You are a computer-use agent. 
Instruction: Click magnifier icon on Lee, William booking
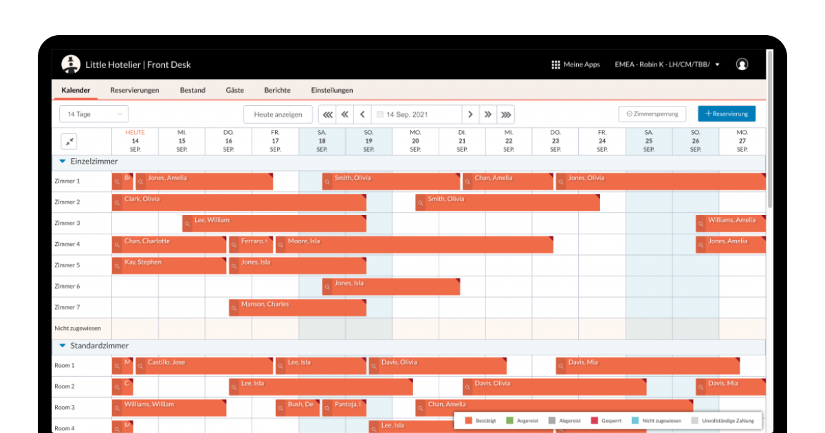188,224
